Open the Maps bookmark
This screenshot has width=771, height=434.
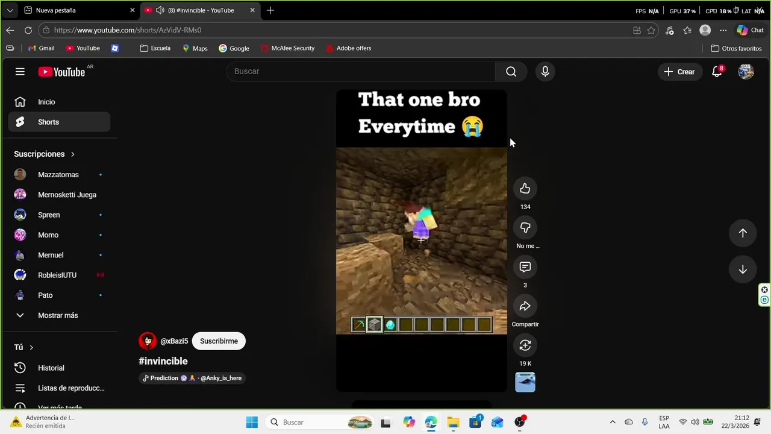point(195,48)
